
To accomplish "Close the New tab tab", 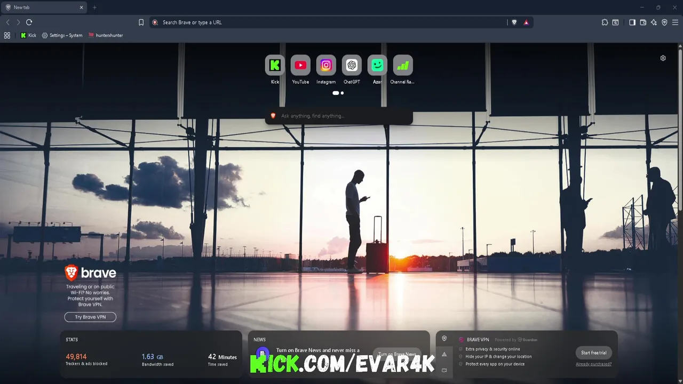I will (x=82, y=7).
